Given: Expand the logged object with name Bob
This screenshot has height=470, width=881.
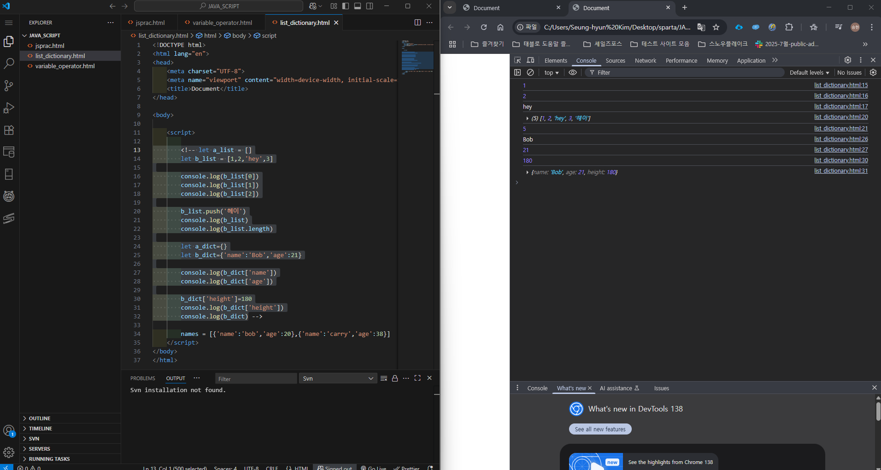Looking at the screenshot, I should tap(527, 172).
